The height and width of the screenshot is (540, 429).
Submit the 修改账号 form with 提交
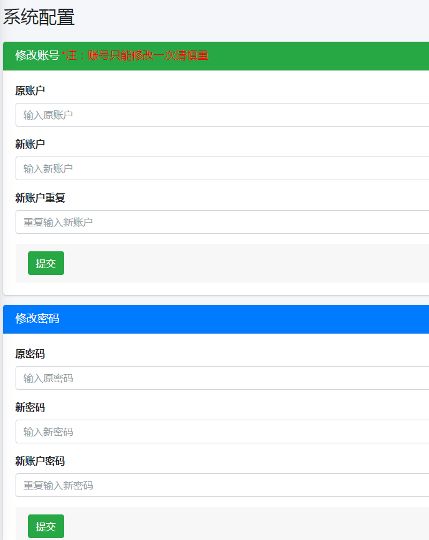pyautogui.click(x=46, y=263)
